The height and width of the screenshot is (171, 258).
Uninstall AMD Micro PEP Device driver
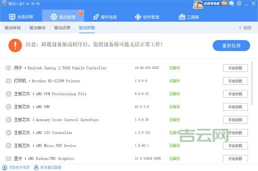tap(235, 146)
